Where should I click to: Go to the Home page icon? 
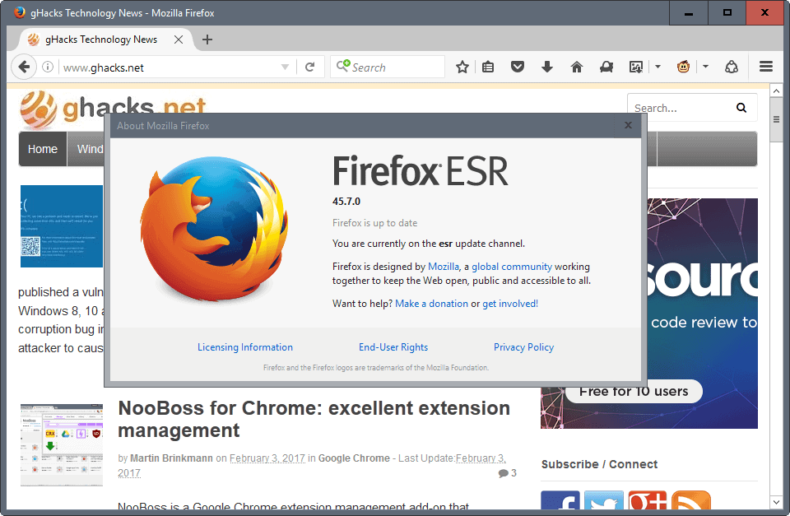point(577,67)
